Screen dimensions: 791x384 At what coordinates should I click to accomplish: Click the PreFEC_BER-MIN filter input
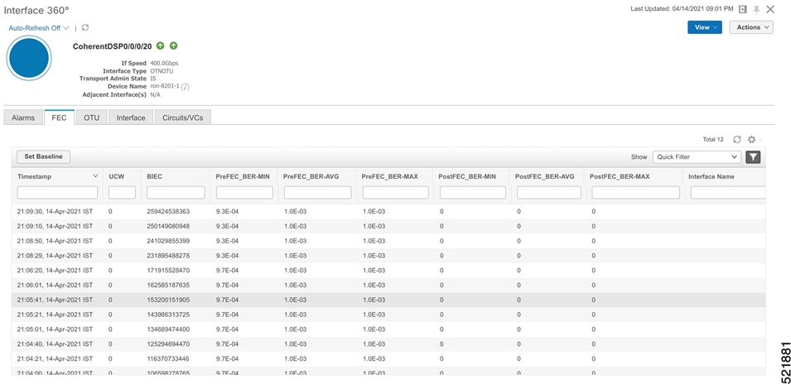[244, 193]
